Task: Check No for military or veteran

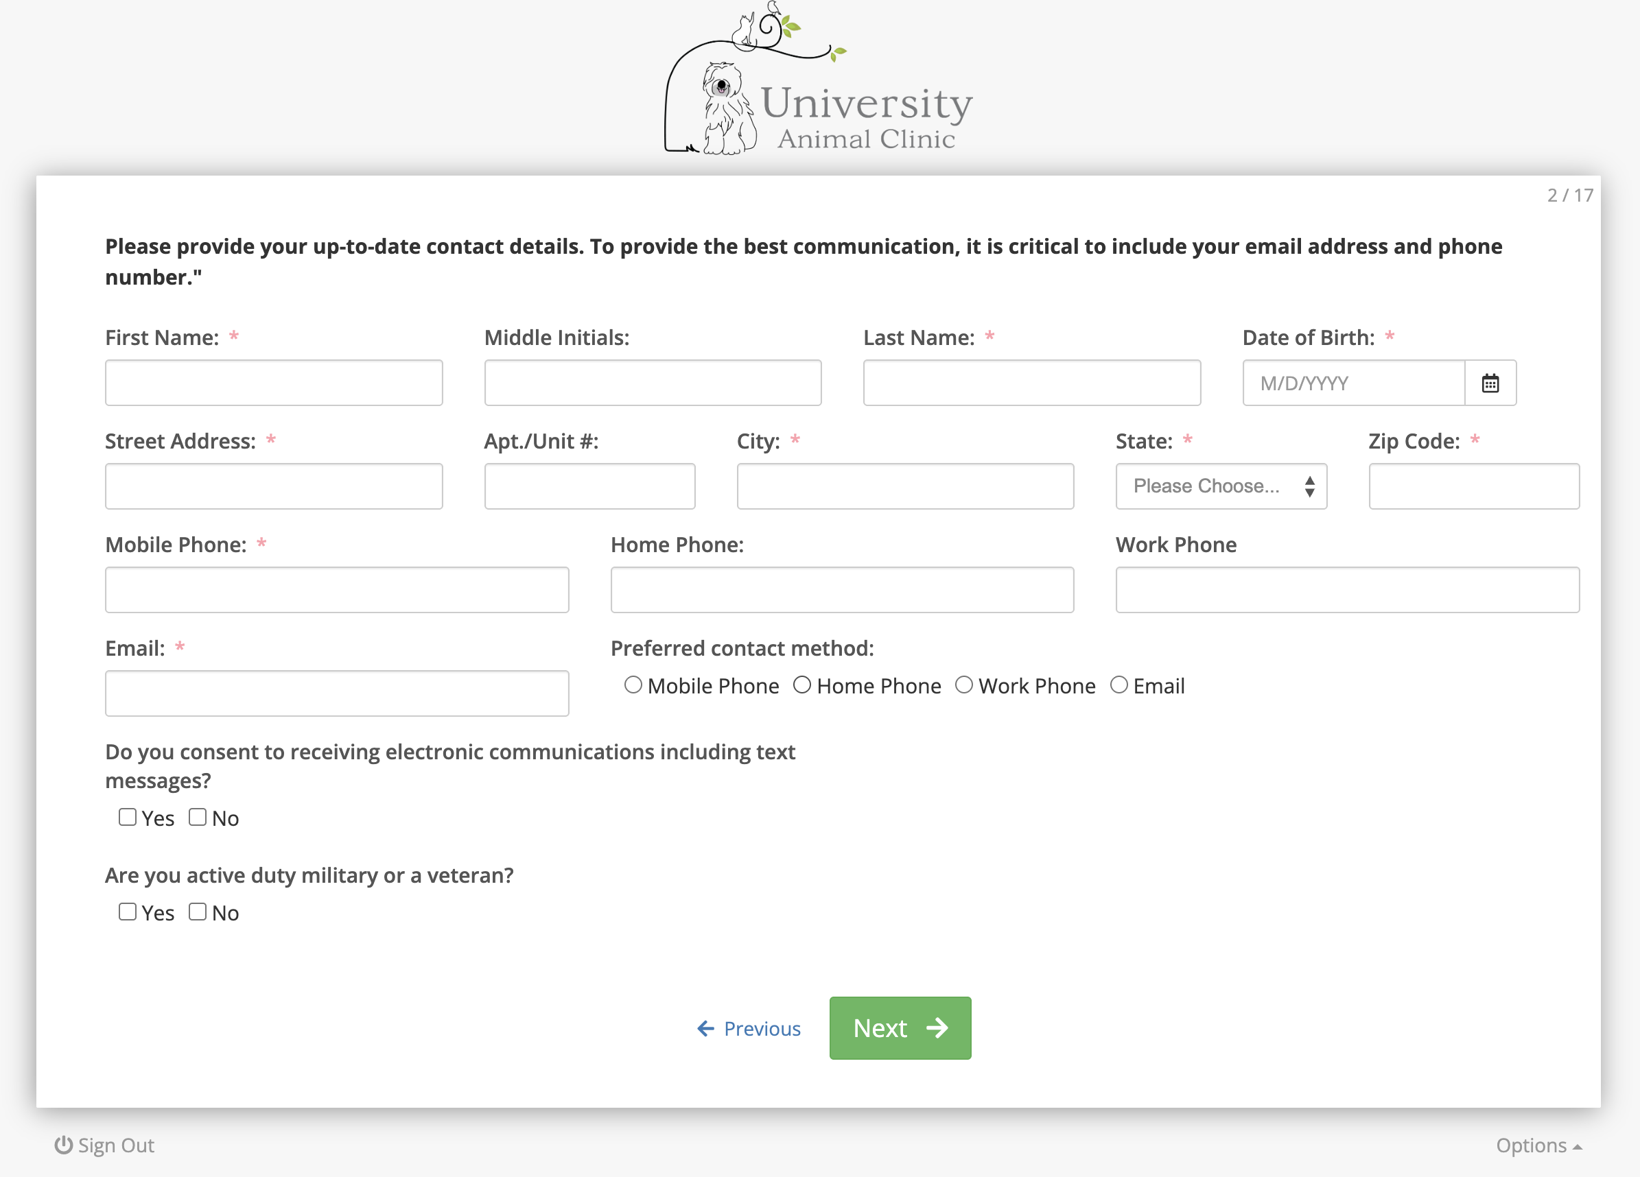Action: pyautogui.click(x=198, y=912)
